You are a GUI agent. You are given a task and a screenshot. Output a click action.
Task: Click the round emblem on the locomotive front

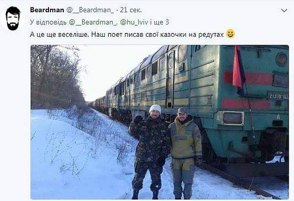click(x=281, y=59)
